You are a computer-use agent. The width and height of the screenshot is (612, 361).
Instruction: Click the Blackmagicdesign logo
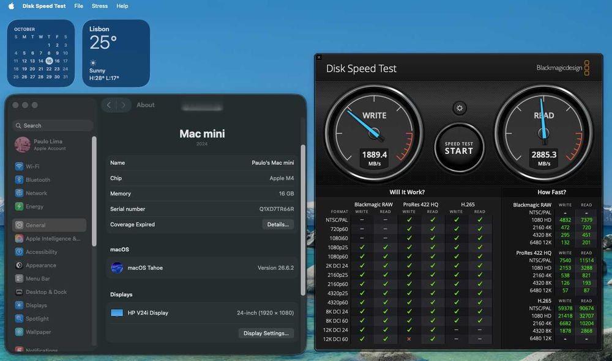click(x=562, y=68)
